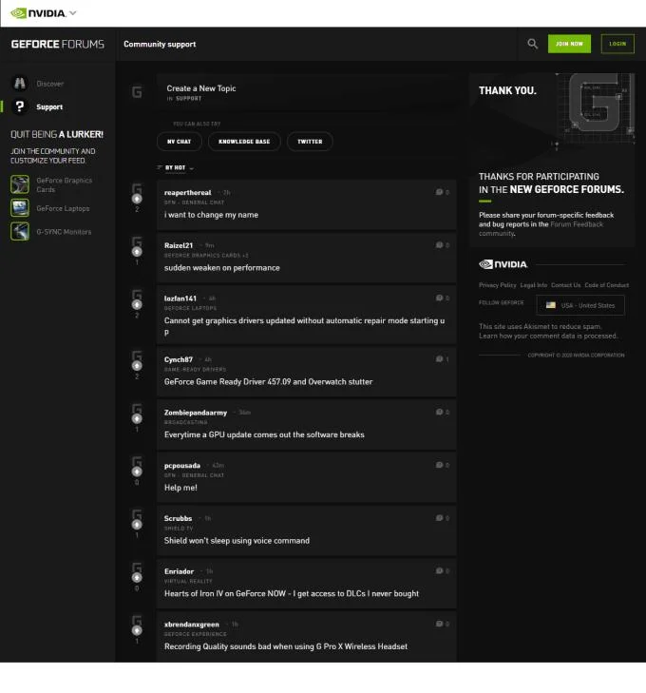The width and height of the screenshot is (646, 693).
Task: Click the NVIDIA logo in the footer panel
Action: (x=503, y=264)
